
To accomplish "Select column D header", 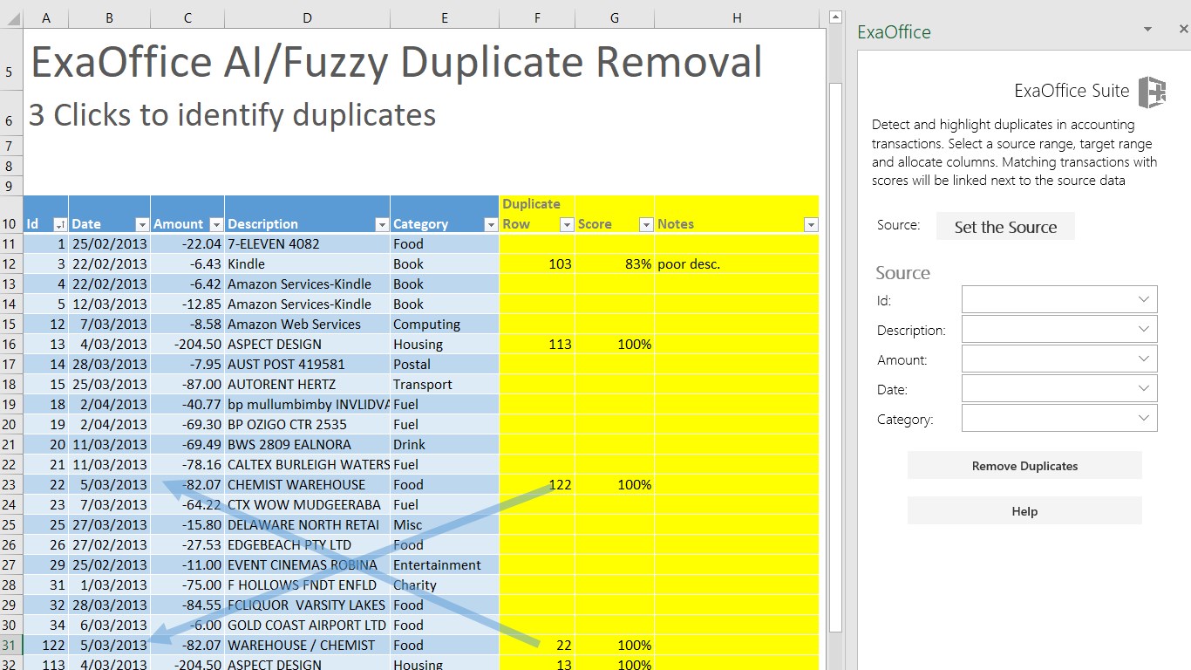I will point(307,18).
